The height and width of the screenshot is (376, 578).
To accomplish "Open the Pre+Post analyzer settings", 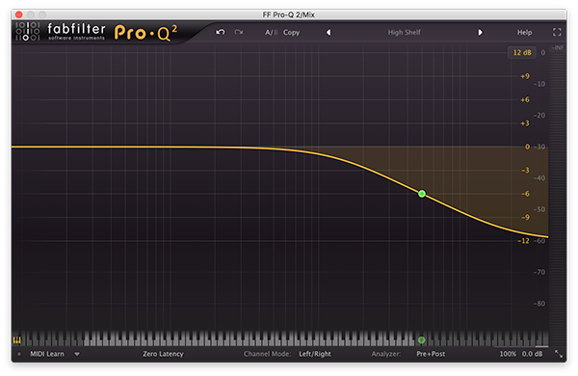I will [x=431, y=354].
